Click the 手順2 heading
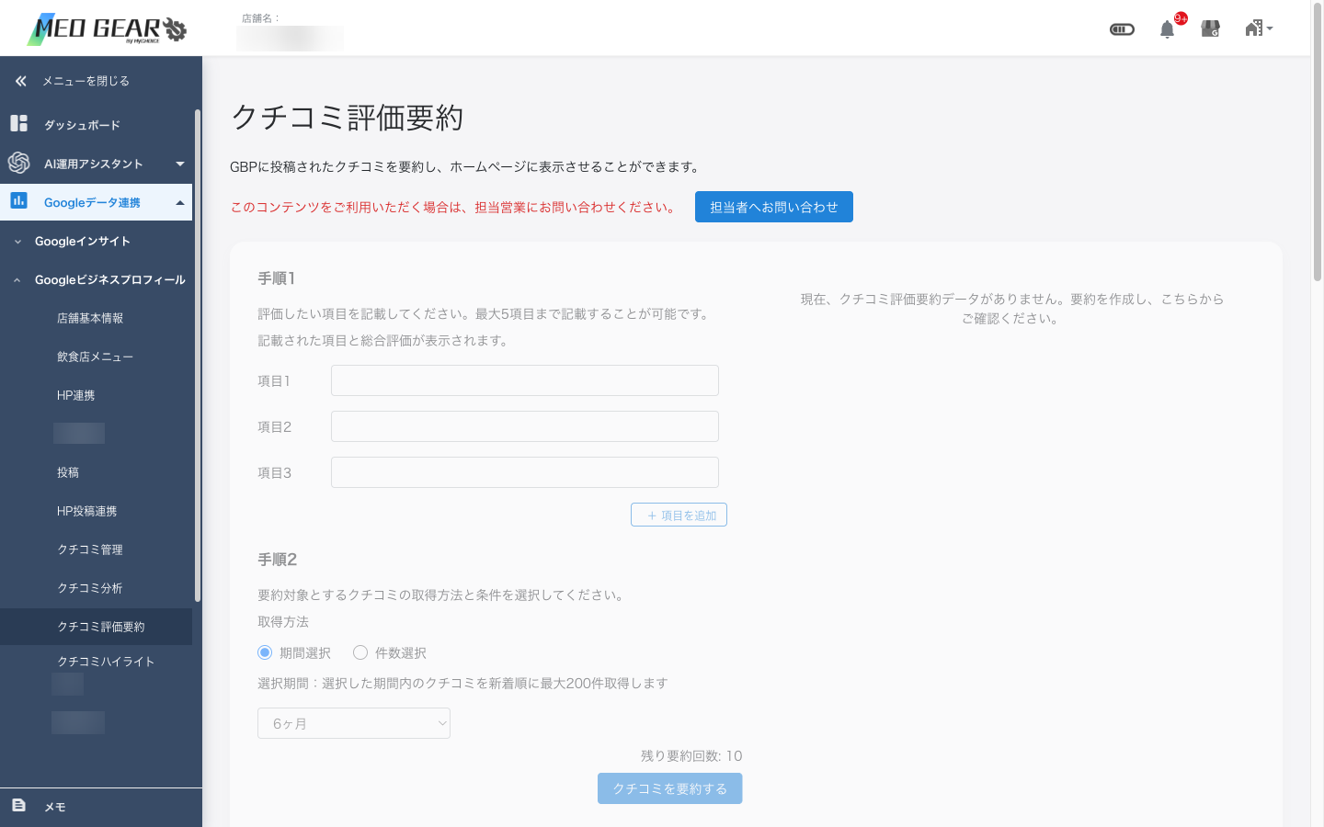 (x=277, y=560)
